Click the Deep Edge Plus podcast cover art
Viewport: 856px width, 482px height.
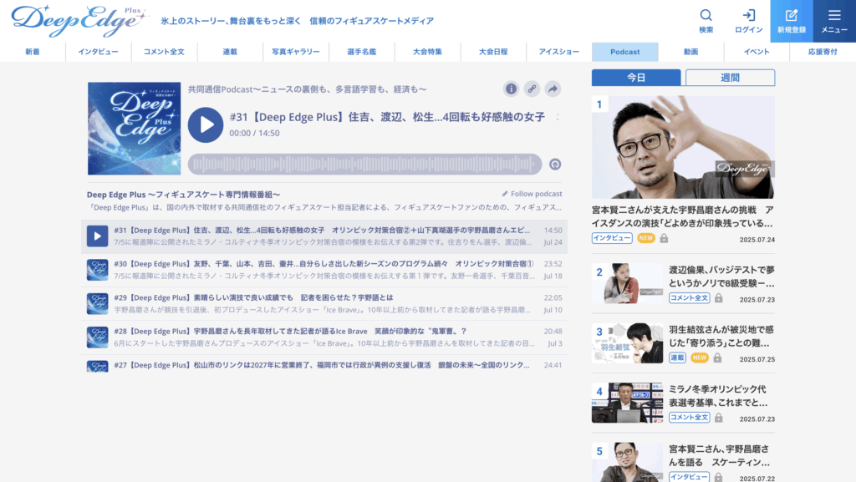coord(134,128)
